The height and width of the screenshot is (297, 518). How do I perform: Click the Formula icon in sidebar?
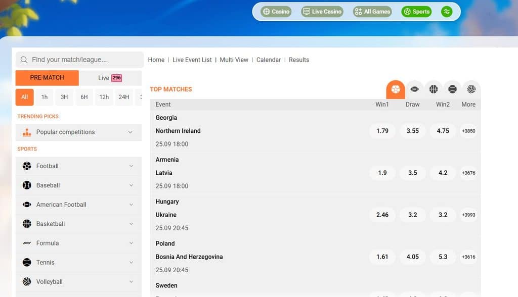click(27, 243)
